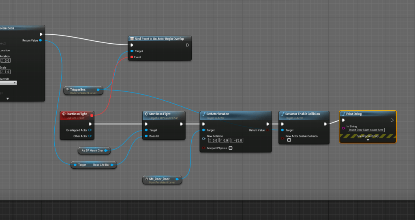Viewport: 415px width, 220px height.
Task: Click the In String text field
Action: (x=366, y=130)
